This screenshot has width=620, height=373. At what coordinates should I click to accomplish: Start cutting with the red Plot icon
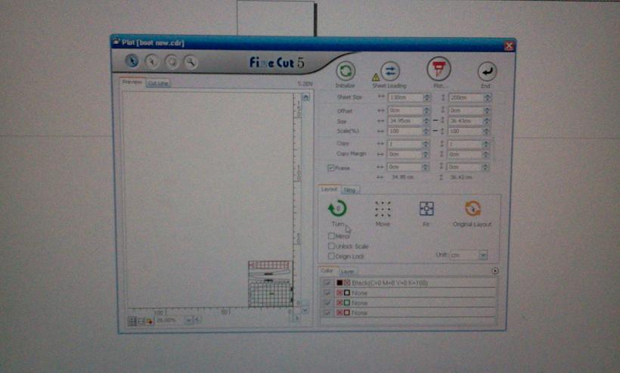[439, 68]
